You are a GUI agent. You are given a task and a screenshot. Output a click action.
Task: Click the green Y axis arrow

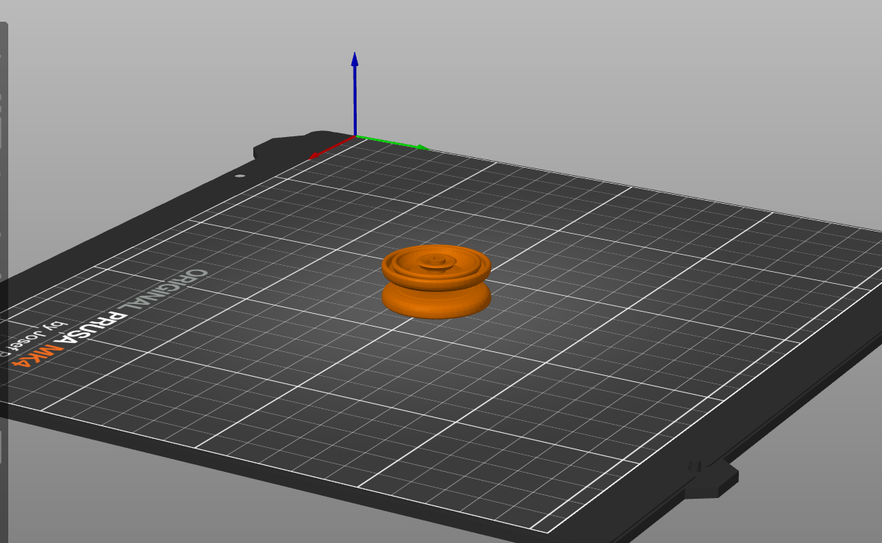point(393,143)
